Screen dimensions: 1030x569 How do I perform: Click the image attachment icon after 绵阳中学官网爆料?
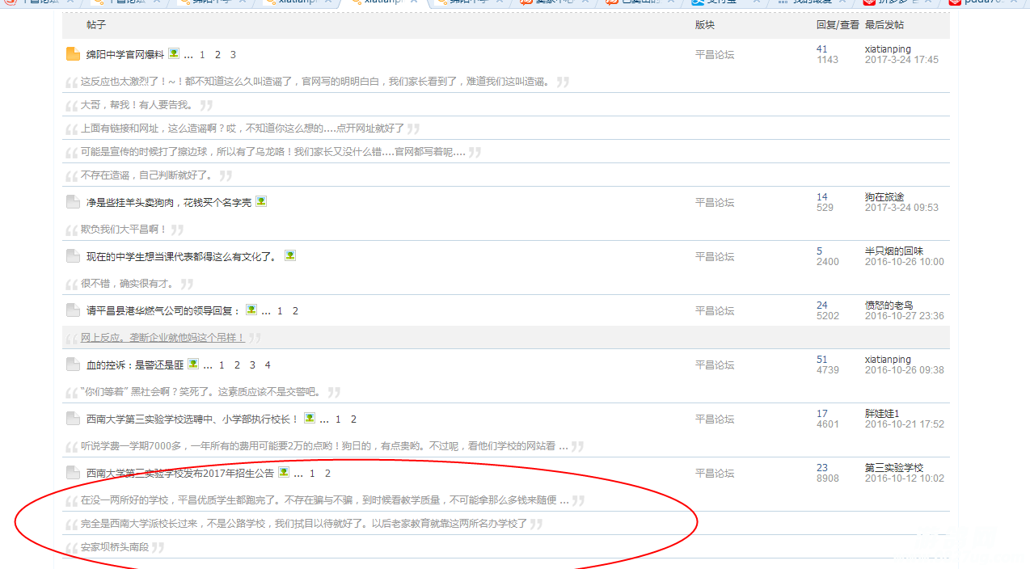coord(174,54)
